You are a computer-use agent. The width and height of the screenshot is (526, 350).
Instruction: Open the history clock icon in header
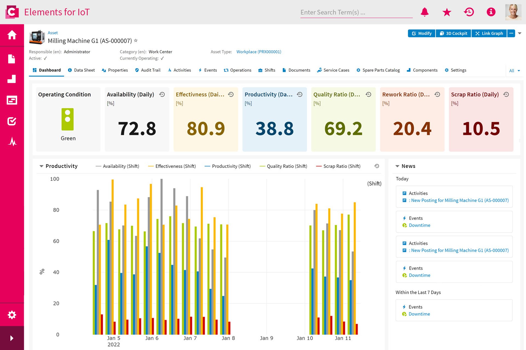pyautogui.click(x=469, y=12)
